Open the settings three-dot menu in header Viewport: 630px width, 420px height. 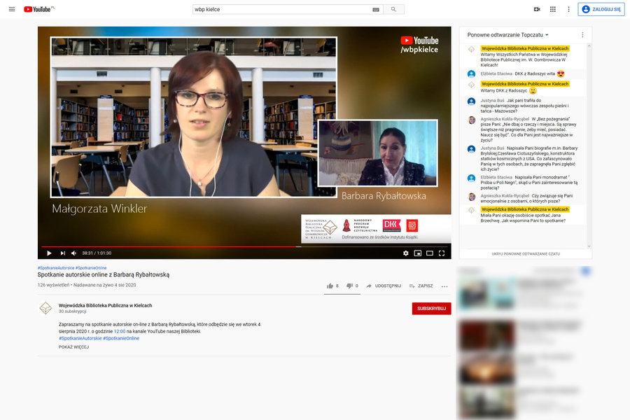(568, 9)
